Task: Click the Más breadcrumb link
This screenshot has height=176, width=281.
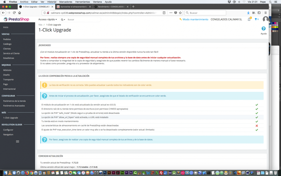Action: pyautogui.click(x=40, y=25)
